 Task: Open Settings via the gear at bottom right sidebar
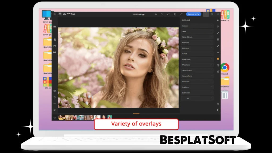(x=218, y=104)
